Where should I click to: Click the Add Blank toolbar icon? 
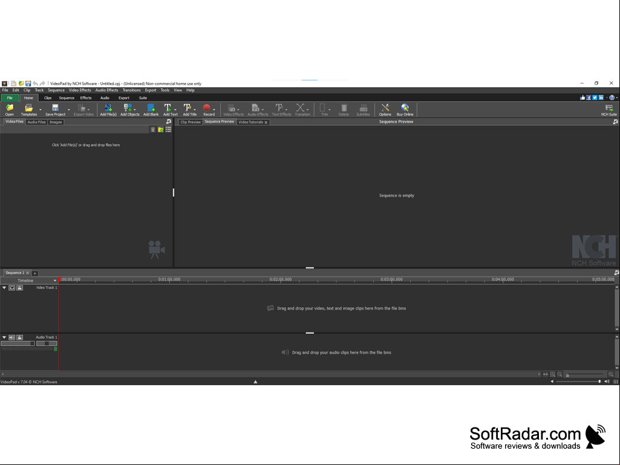point(151,109)
